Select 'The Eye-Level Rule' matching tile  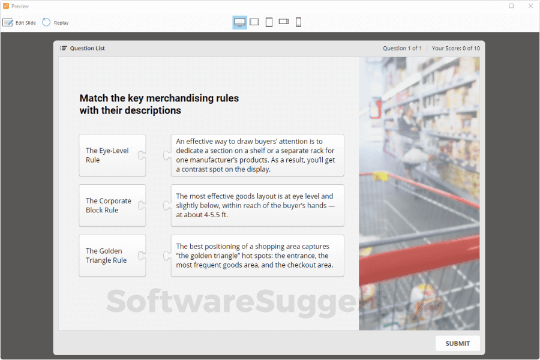pos(112,155)
